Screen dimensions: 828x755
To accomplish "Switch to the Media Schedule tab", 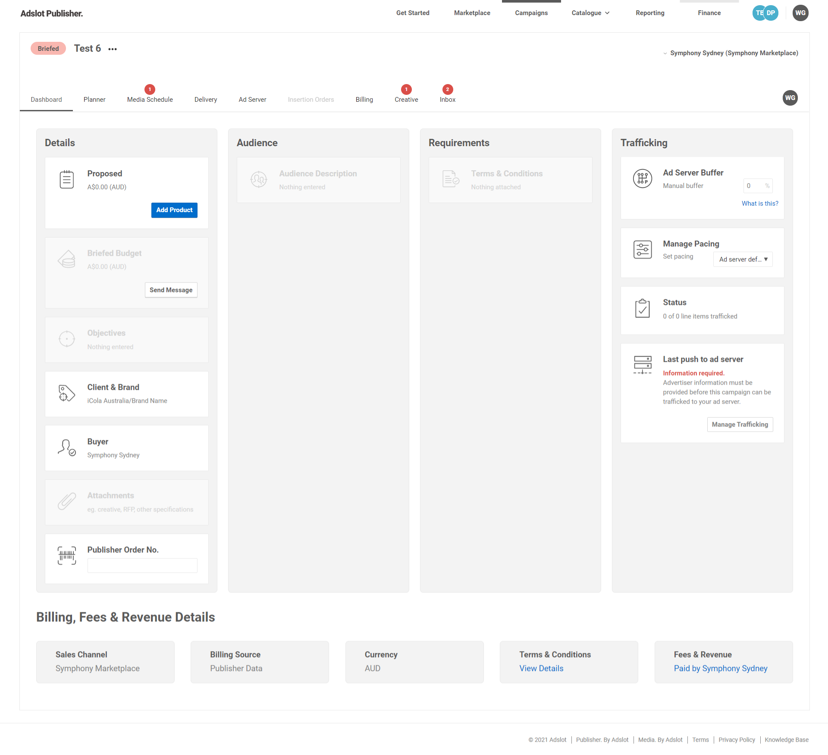I will (150, 100).
